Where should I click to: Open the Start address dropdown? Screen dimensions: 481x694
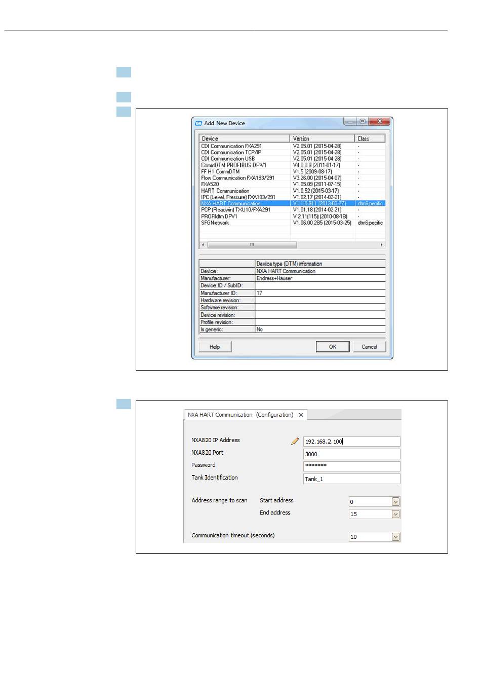pyautogui.click(x=396, y=502)
